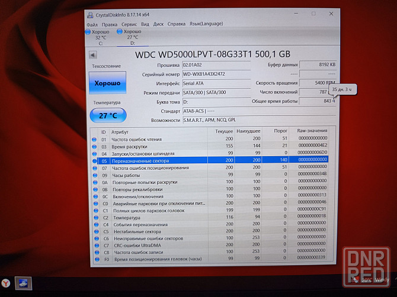Click status dot for Время позиционирования головок
The width and height of the screenshot is (397, 297).
click(97, 259)
